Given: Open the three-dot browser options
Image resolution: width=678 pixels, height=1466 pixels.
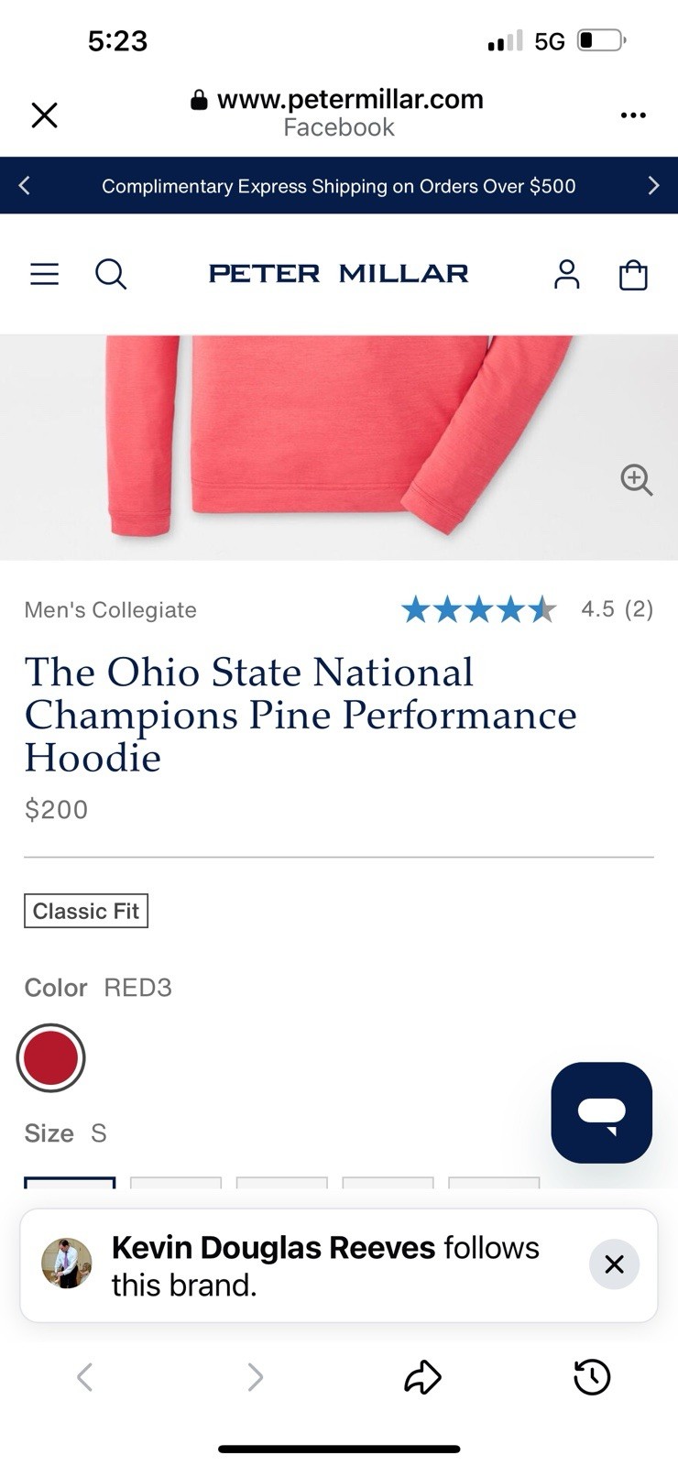Looking at the screenshot, I should pos(633,115).
